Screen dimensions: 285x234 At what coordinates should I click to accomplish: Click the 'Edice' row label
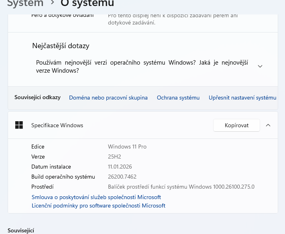click(x=38, y=147)
